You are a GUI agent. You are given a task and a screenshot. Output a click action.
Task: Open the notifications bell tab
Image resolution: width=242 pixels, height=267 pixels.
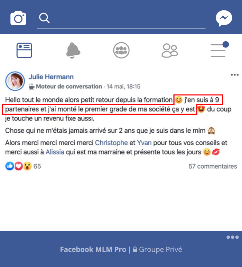point(73,51)
